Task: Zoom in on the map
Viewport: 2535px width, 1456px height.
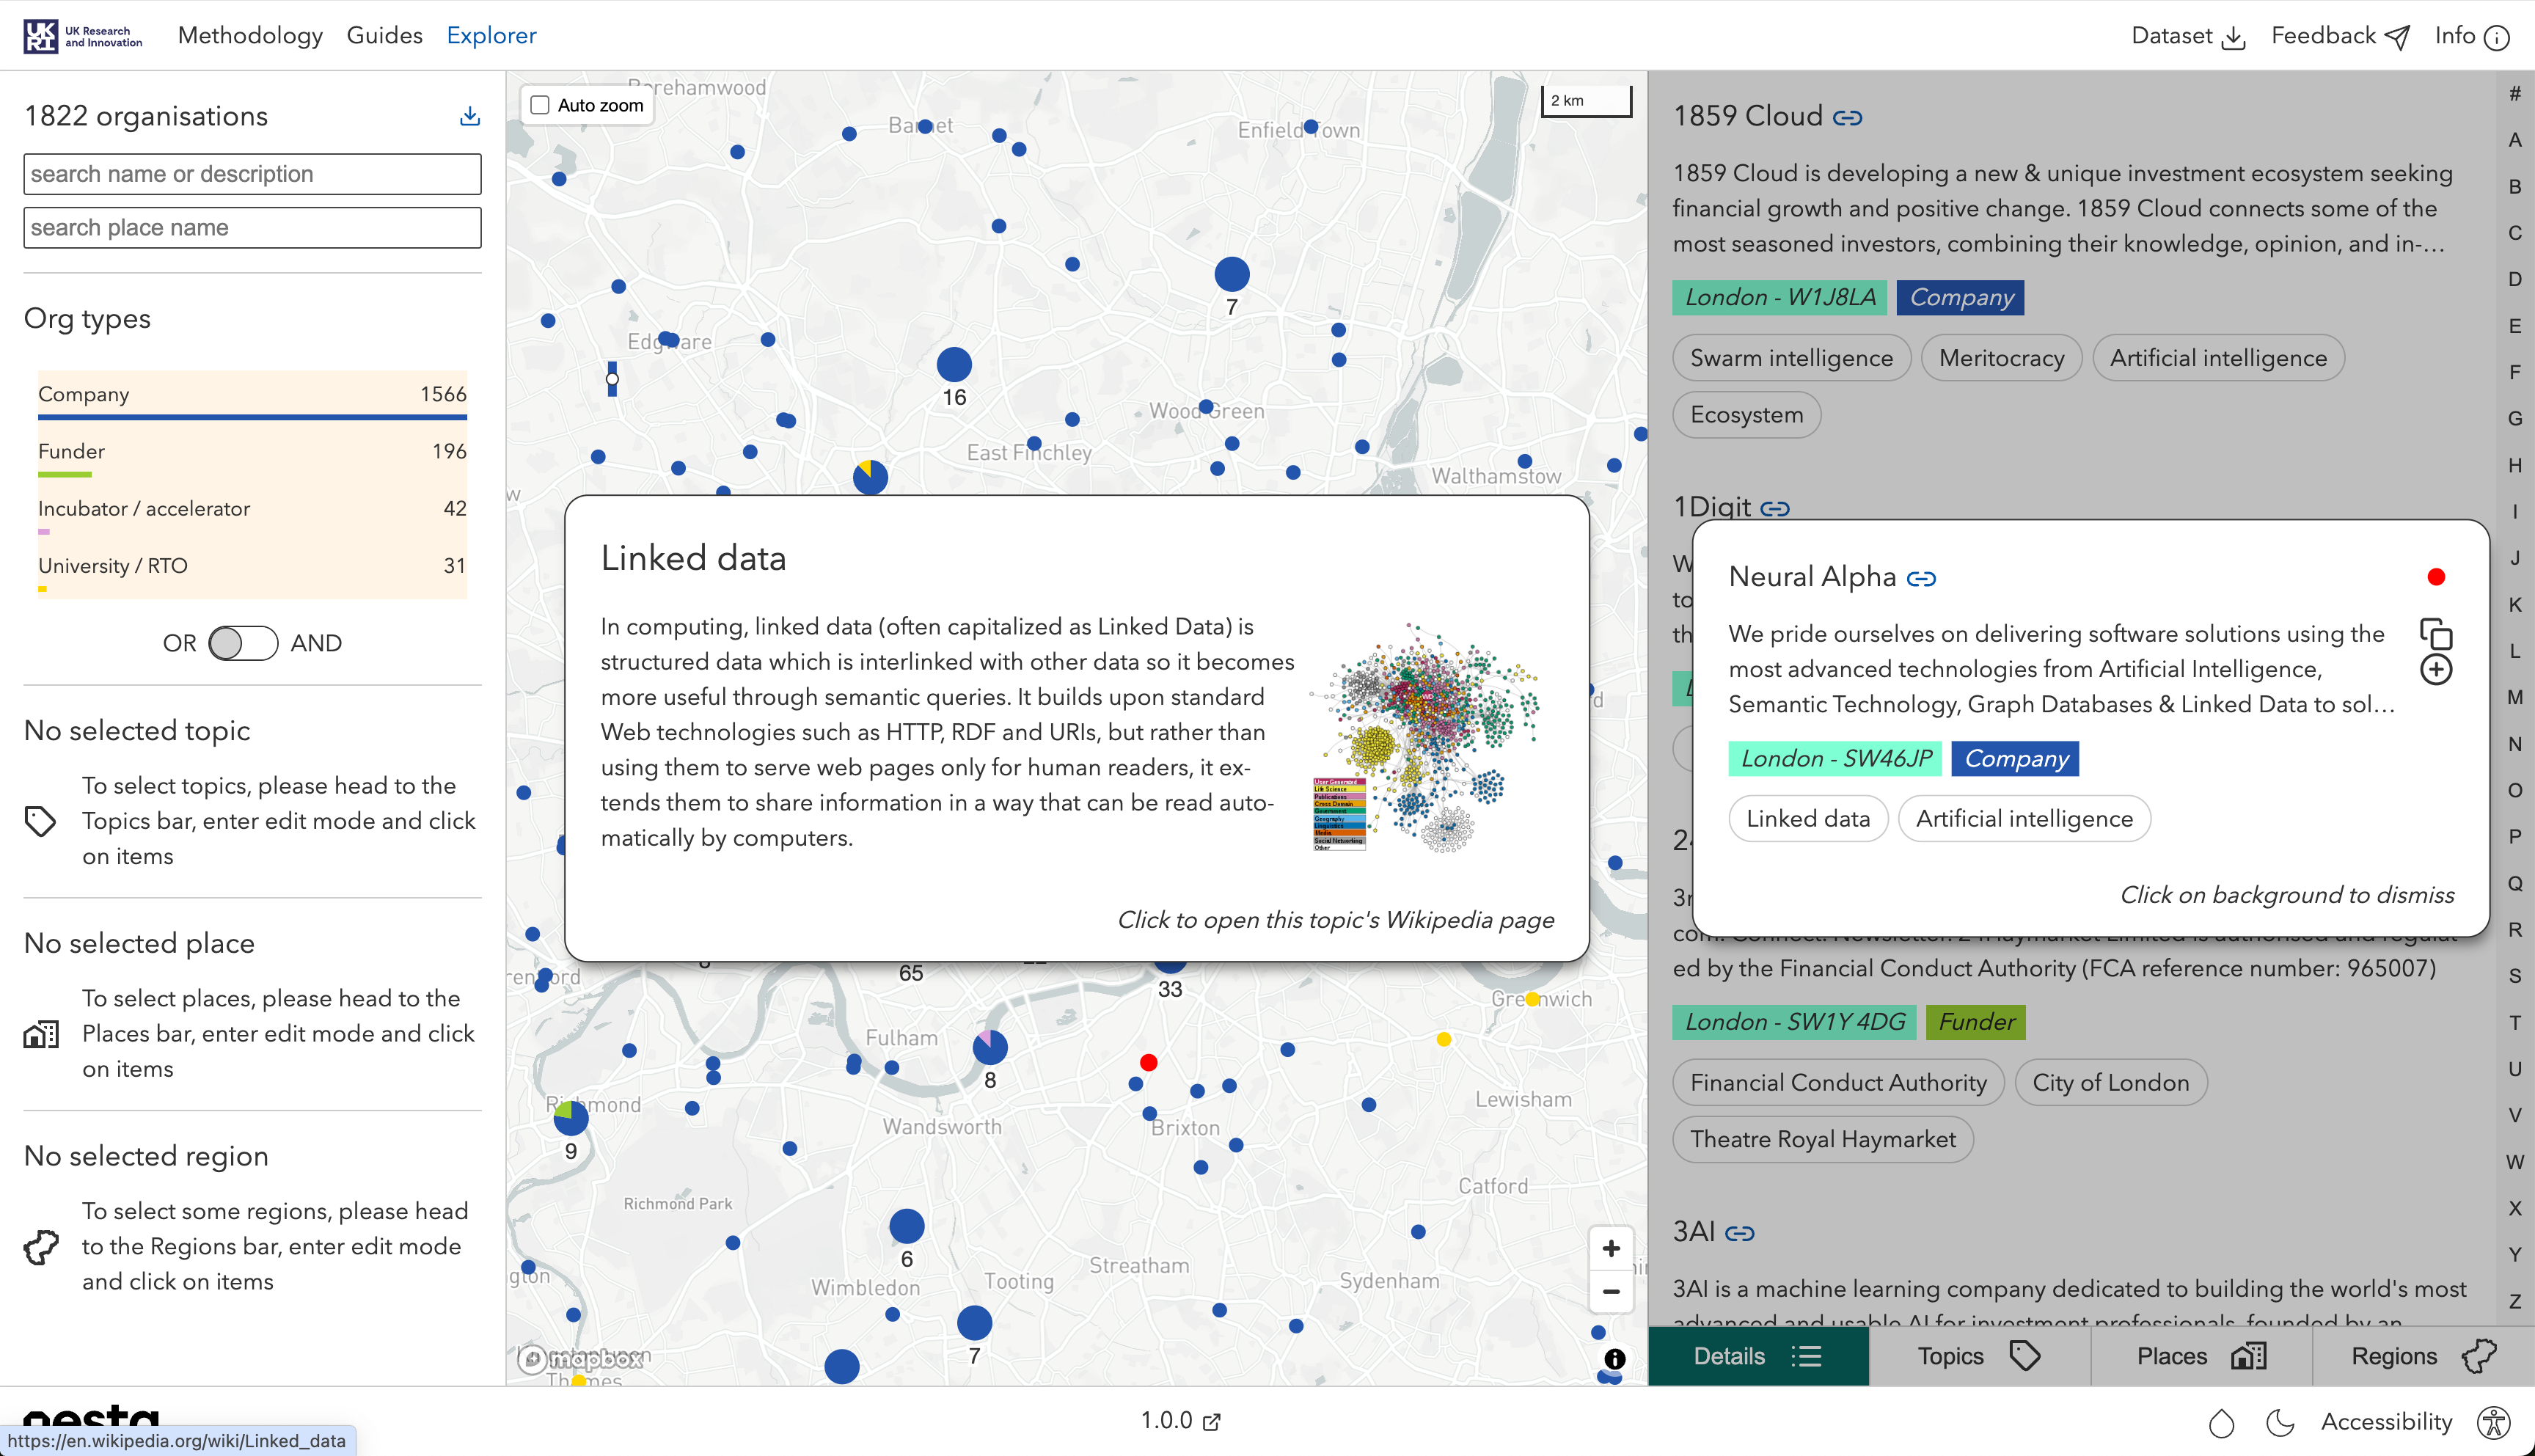Action: click(x=1610, y=1248)
